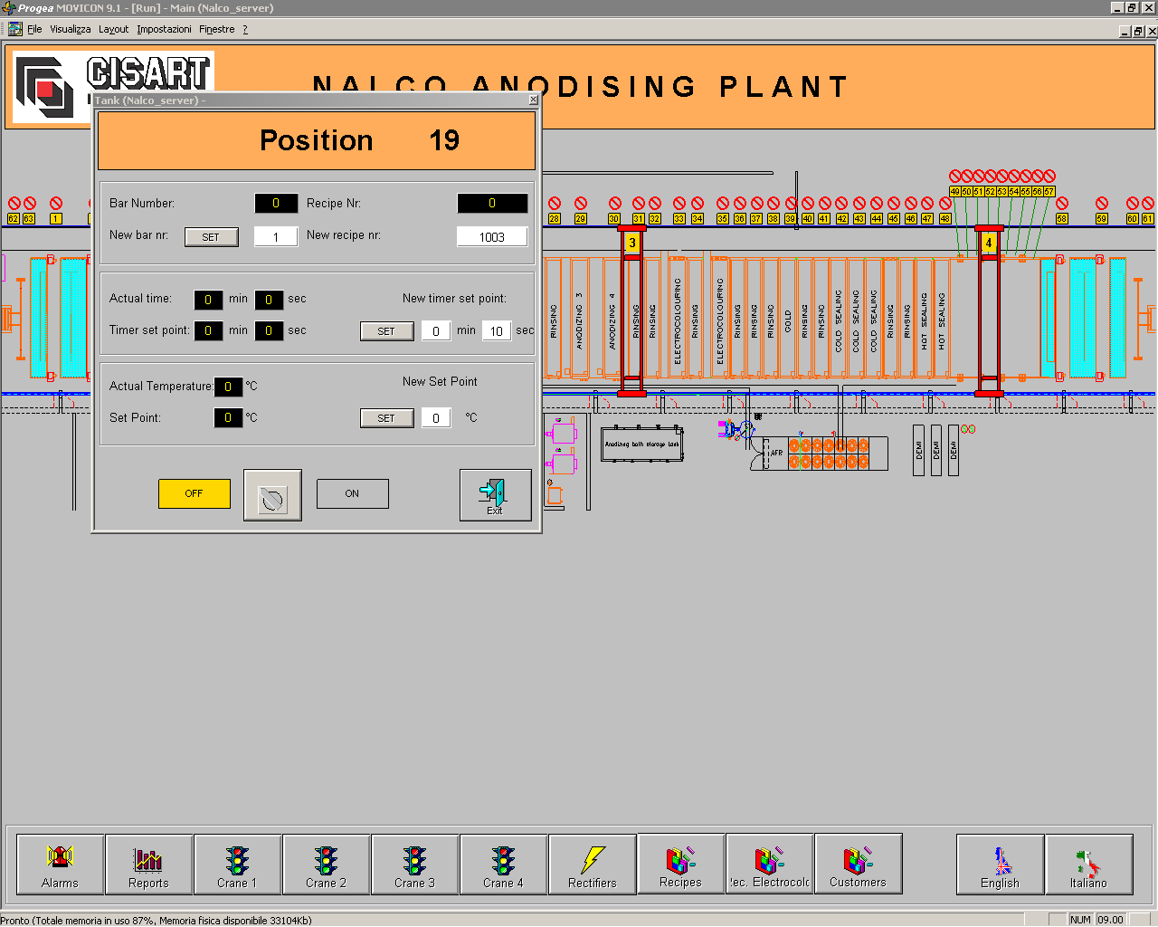This screenshot has height=927, width=1158.
Task: Click New Set Point temperature field
Action: pos(436,418)
